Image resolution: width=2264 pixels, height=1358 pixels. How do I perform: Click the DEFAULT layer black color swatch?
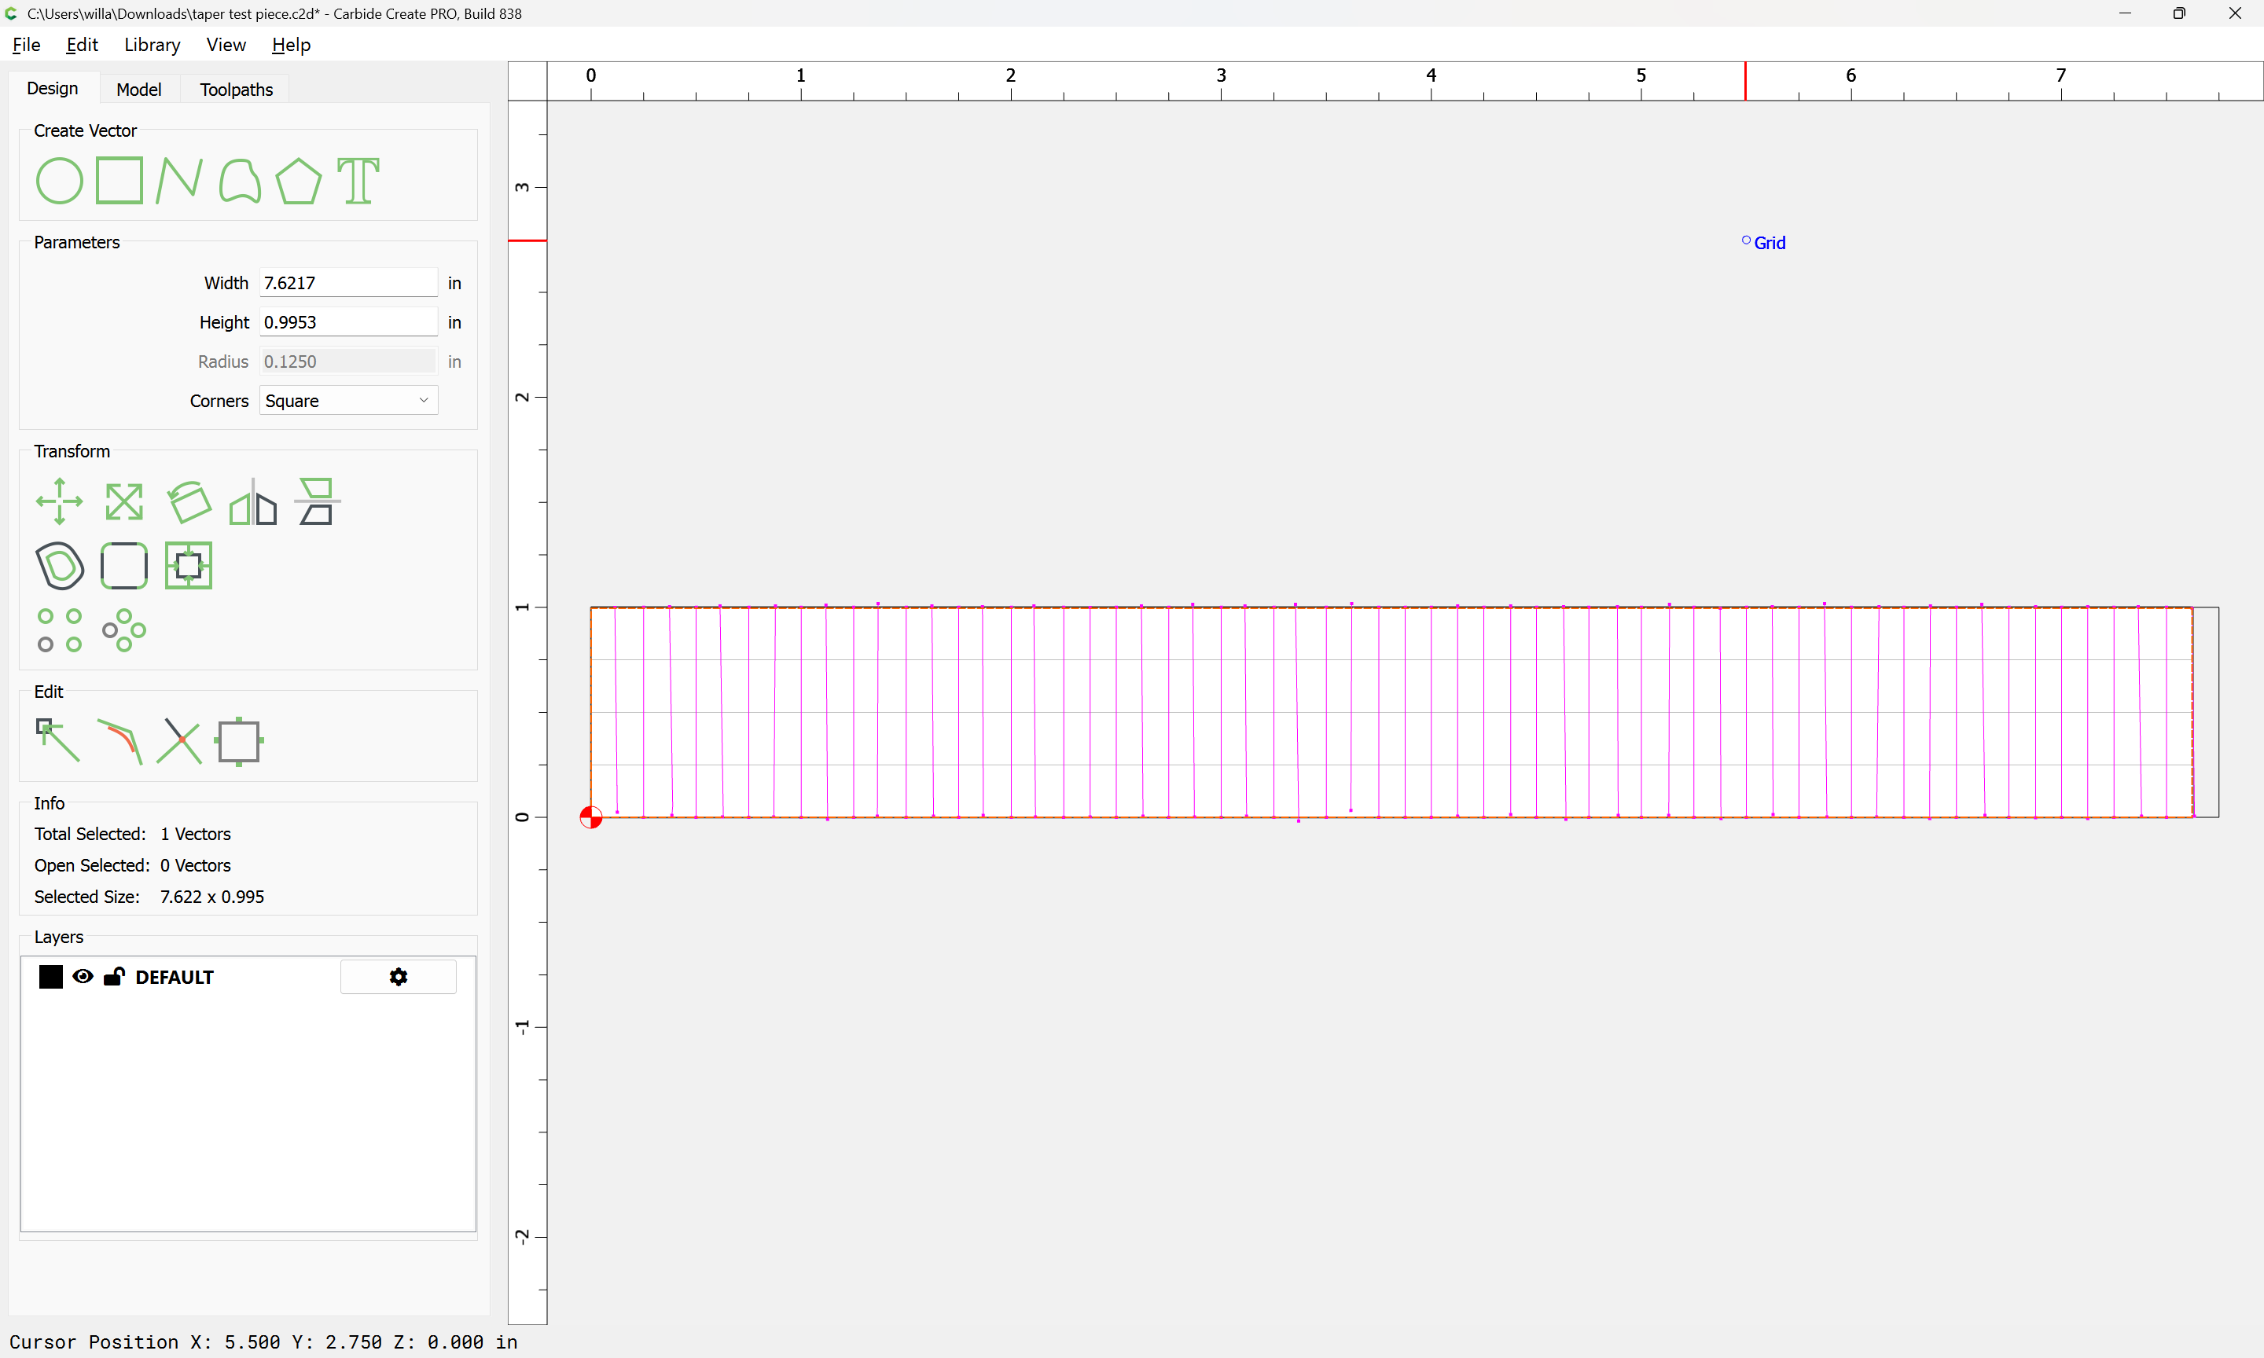[x=51, y=976]
